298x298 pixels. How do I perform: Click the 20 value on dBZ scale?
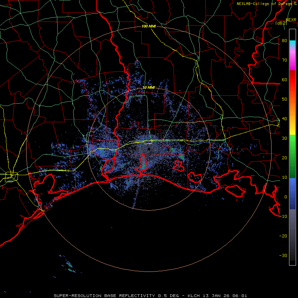[x=284, y=158]
